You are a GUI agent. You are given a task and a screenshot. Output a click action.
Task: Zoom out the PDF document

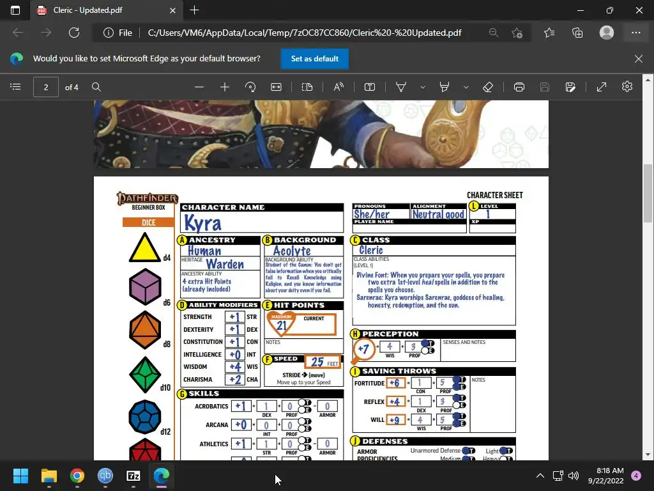click(x=199, y=87)
